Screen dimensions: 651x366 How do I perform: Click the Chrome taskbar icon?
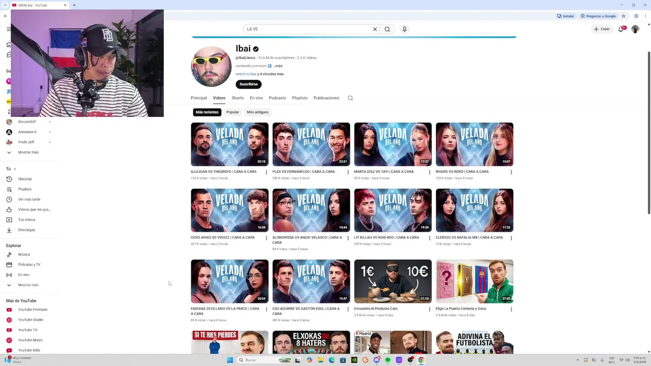coord(421,360)
